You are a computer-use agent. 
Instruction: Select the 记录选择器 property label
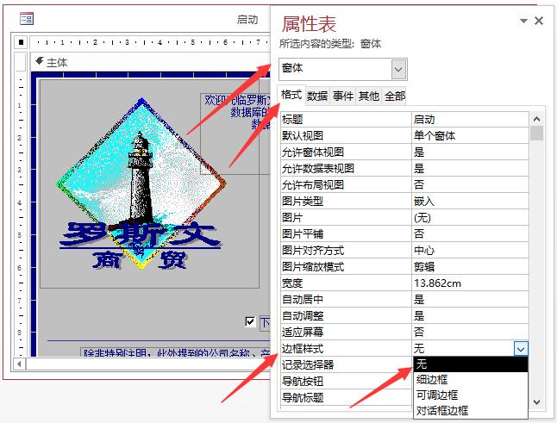click(x=308, y=364)
